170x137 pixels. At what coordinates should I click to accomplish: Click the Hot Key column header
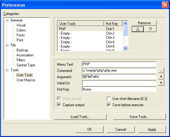[x=113, y=24]
